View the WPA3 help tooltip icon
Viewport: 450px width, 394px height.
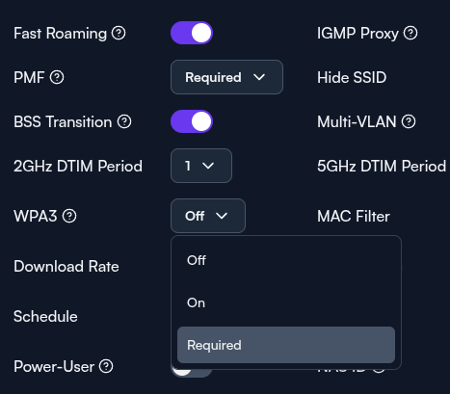point(69,216)
